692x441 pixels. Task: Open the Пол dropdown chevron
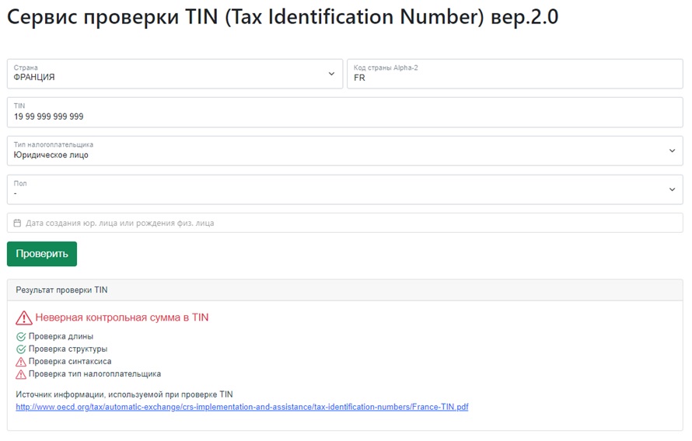672,189
